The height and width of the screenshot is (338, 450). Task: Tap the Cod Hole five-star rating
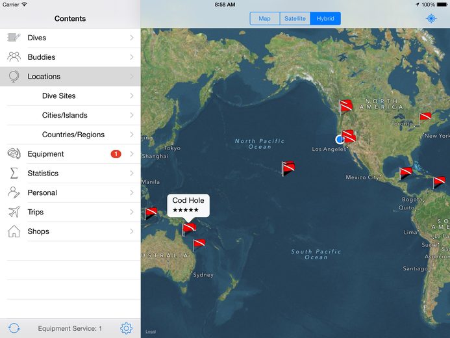pyautogui.click(x=186, y=210)
